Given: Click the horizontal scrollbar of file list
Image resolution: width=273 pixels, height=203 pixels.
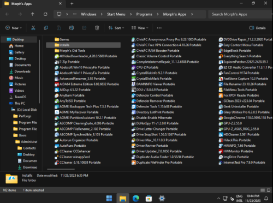Looking at the screenshot, I should coord(61,169).
